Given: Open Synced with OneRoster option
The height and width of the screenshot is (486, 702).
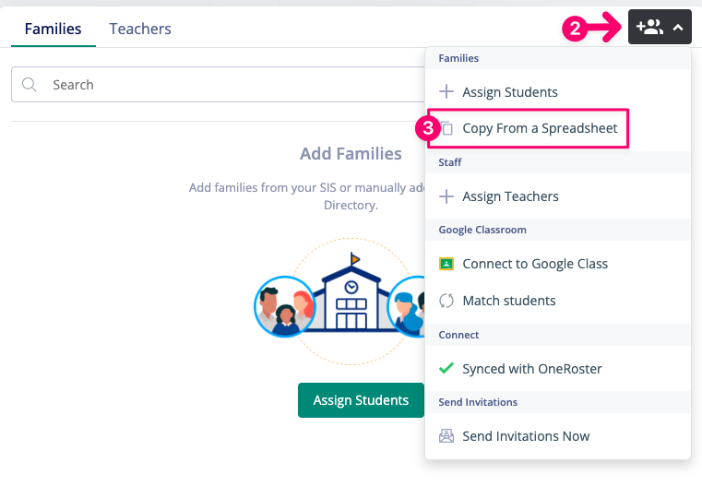Looking at the screenshot, I should click(x=532, y=369).
